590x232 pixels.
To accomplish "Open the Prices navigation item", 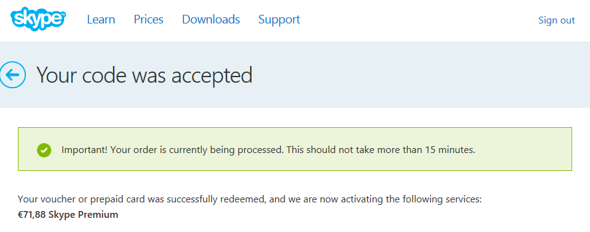I will pyautogui.click(x=149, y=20).
